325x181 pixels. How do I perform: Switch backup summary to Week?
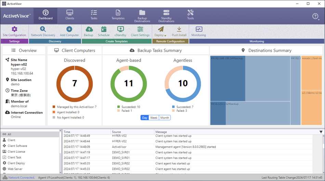pos(154,118)
